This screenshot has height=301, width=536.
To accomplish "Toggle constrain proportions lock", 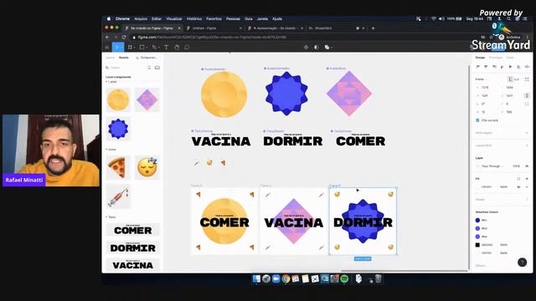I will pos(527,95).
